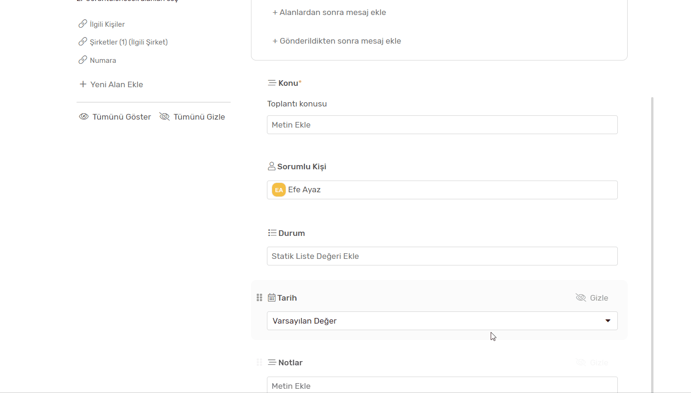Open the Varsayılan Değer dropdown
The width and height of the screenshot is (691, 393).
(x=442, y=321)
